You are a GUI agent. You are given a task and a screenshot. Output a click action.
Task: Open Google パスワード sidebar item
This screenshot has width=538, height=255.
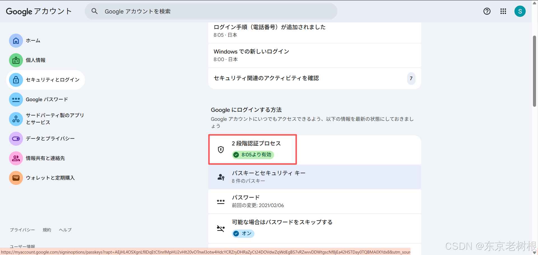coord(45,99)
